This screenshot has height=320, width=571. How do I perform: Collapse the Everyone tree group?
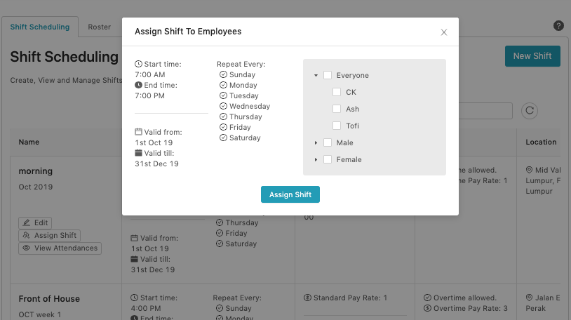(x=316, y=76)
